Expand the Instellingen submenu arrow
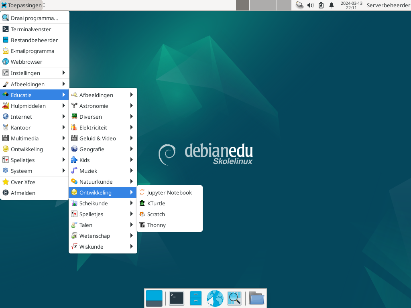The image size is (411, 308). pyautogui.click(x=64, y=73)
